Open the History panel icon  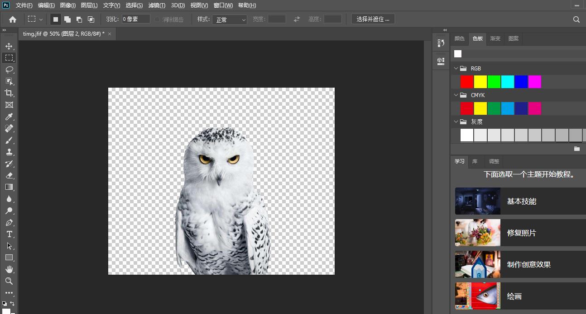pos(441,43)
